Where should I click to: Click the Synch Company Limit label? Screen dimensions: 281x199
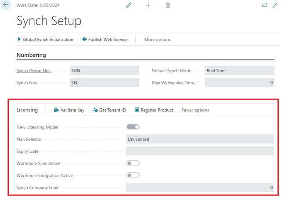point(37,188)
